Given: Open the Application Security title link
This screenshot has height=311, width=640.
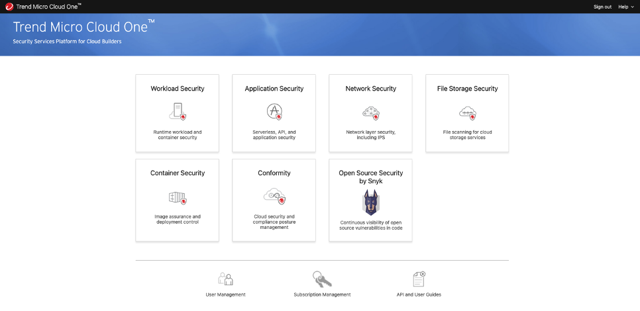Looking at the screenshot, I should (274, 89).
